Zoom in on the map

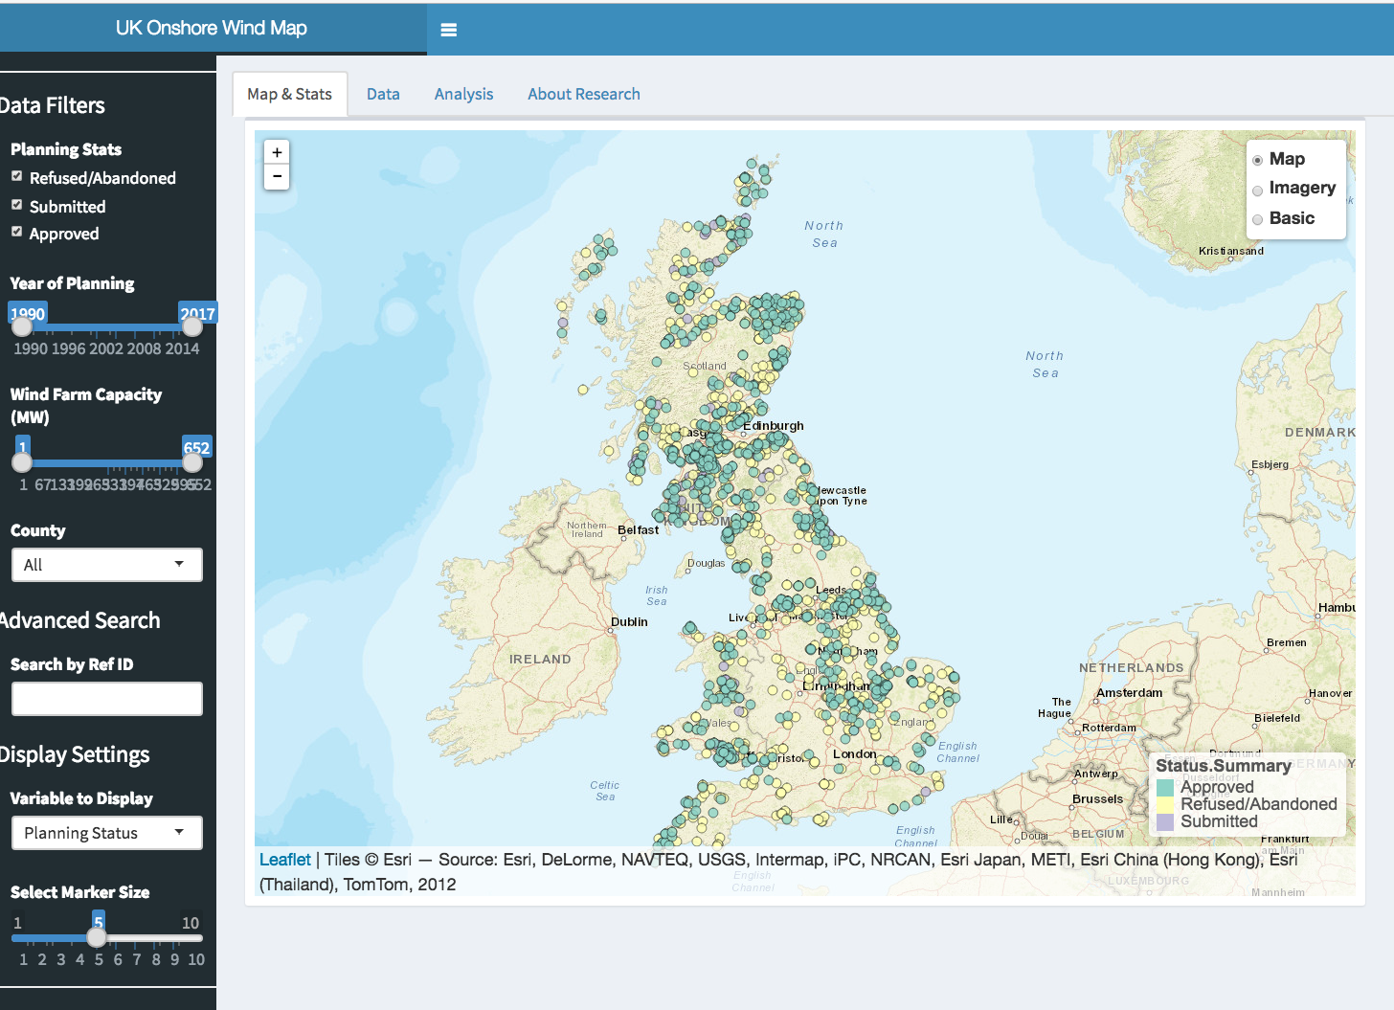[x=277, y=152]
